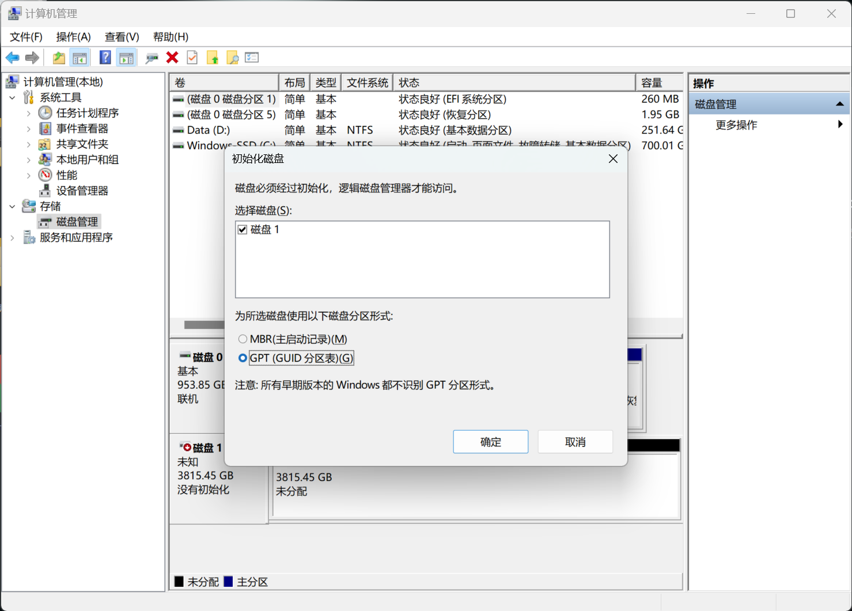Image resolution: width=852 pixels, height=611 pixels.
Task: Click the blue Back arrow in toolbar
Action: point(12,58)
